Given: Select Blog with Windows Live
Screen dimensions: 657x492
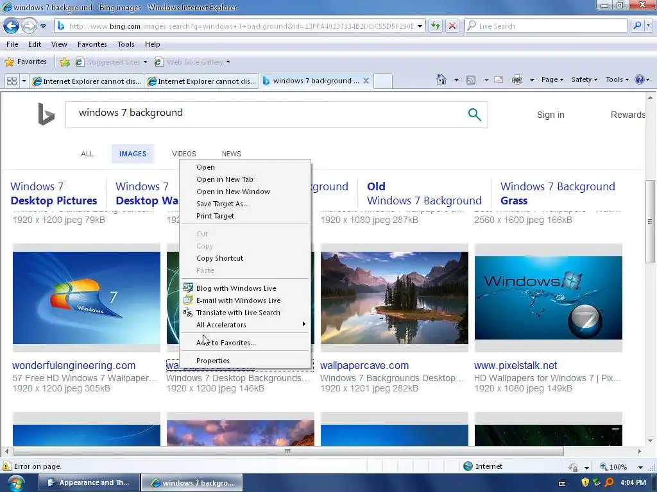Looking at the screenshot, I should (x=246, y=288).
